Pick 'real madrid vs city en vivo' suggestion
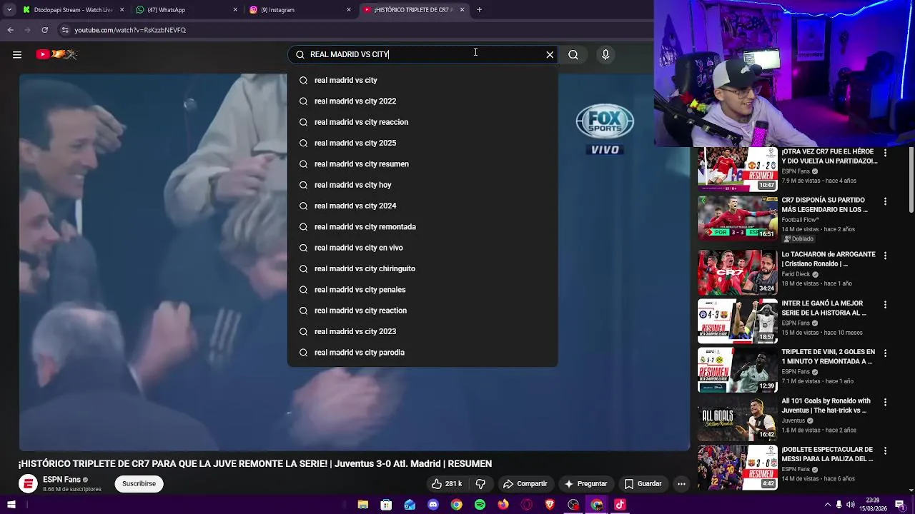This screenshot has height=514, width=915. [422, 248]
